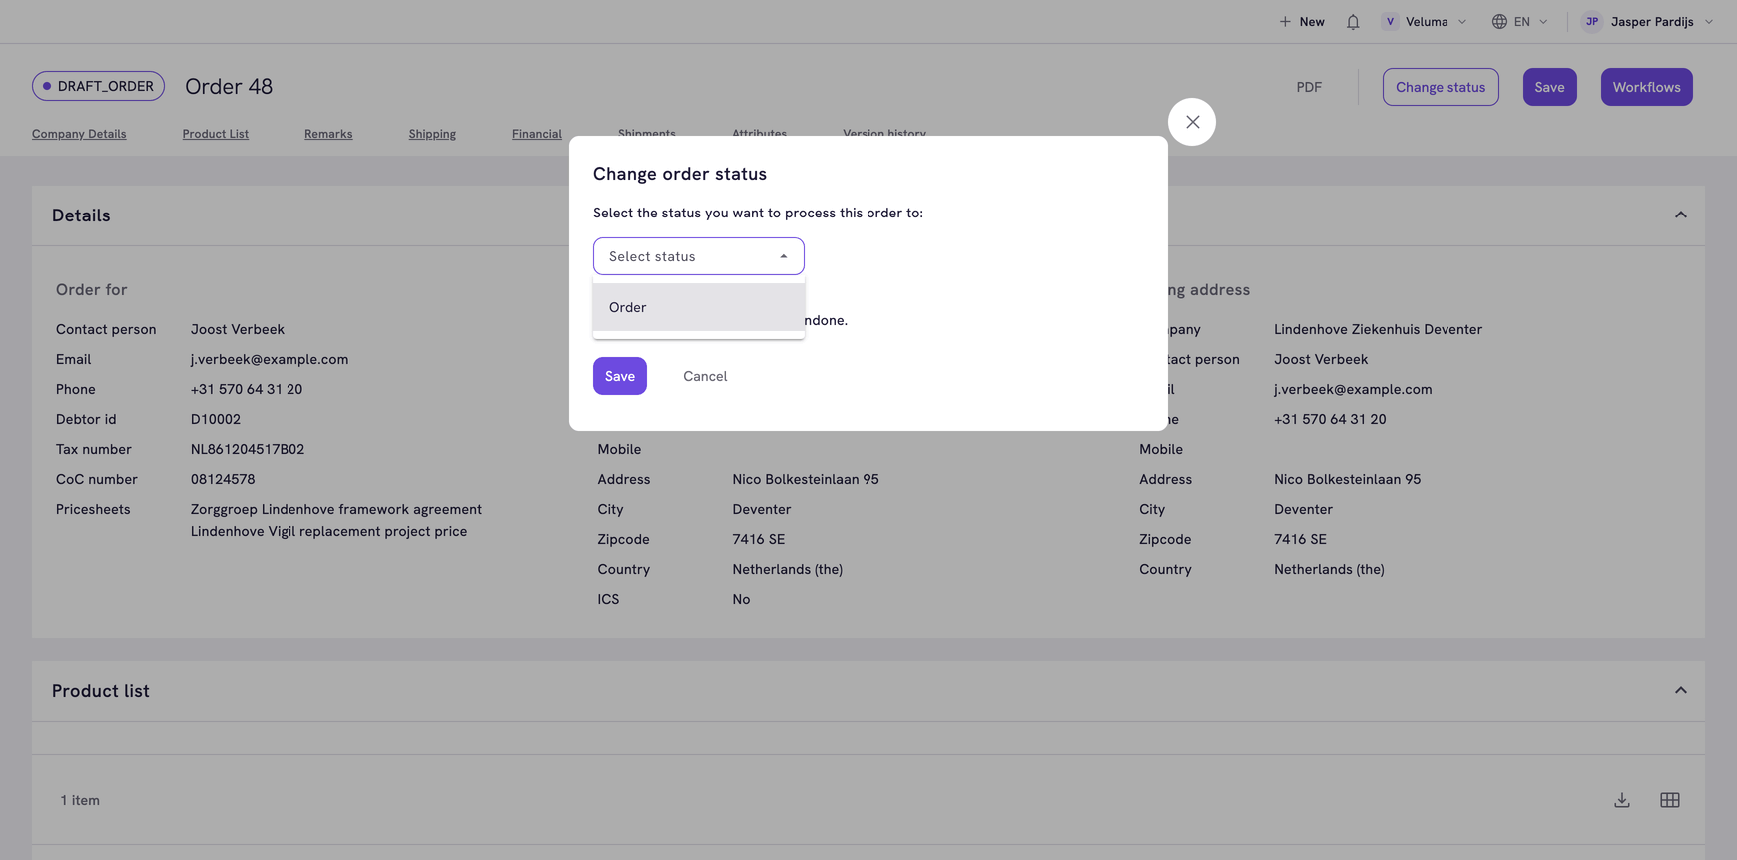Click the email j.verbeek@example.com under Order for

[x=270, y=359]
